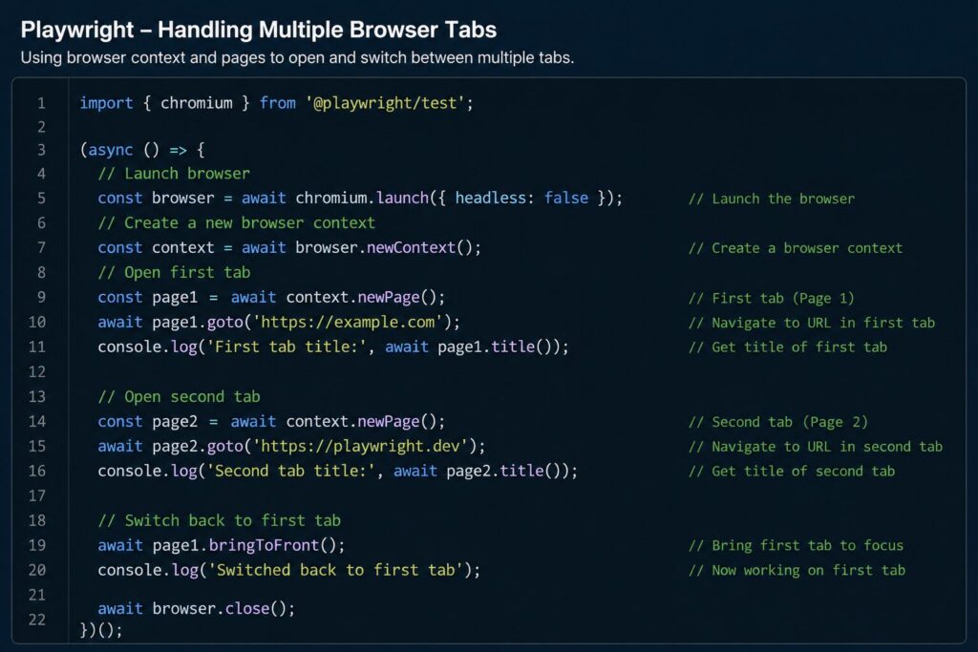Viewport: 978px width, 652px height.
Task: Click the comment '// Create a new browser context'
Action: tap(237, 223)
